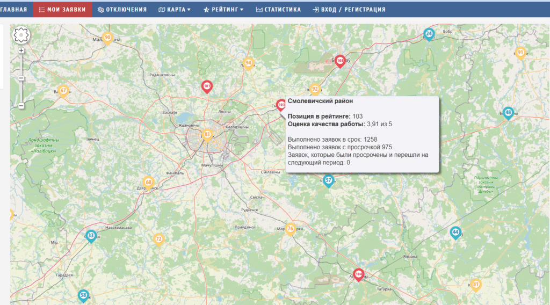The height and width of the screenshot is (305, 550).
Task: Open the Статистика section
Action: click(x=278, y=9)
